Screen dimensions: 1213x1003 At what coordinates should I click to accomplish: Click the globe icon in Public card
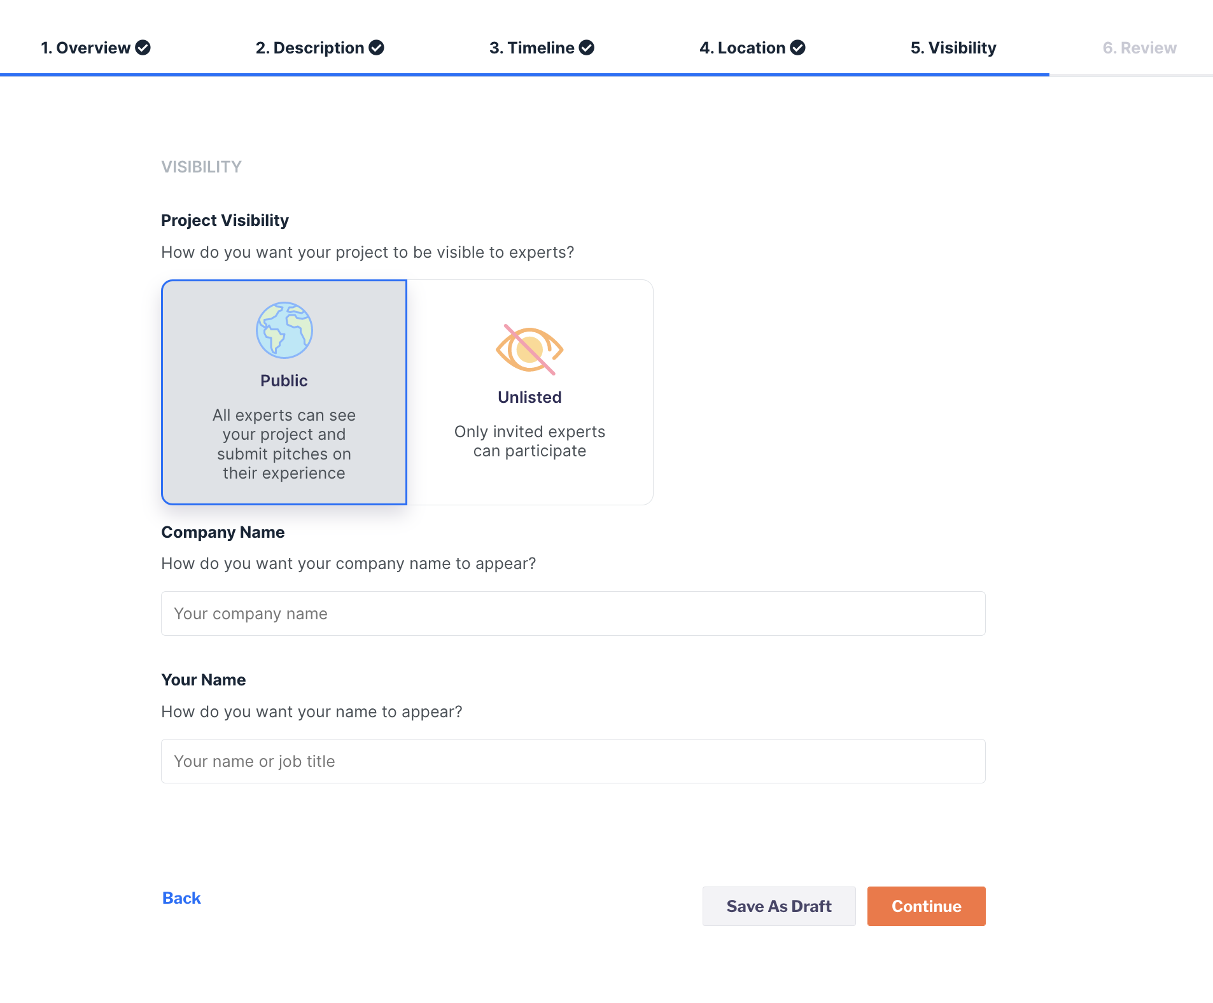(284, 330)
